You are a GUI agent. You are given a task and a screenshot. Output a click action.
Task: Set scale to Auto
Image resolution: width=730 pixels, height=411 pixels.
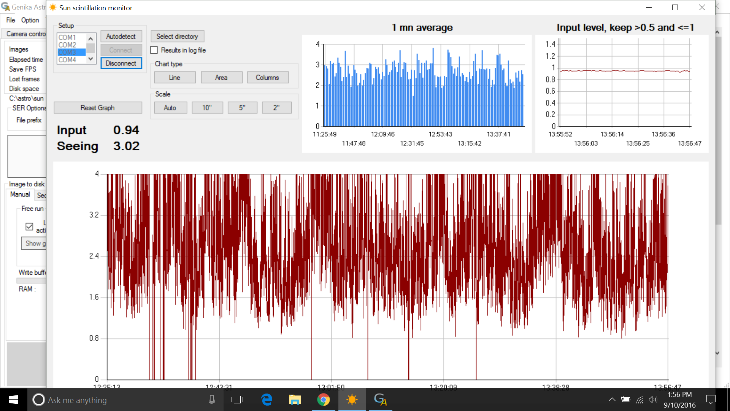[170, 108]
